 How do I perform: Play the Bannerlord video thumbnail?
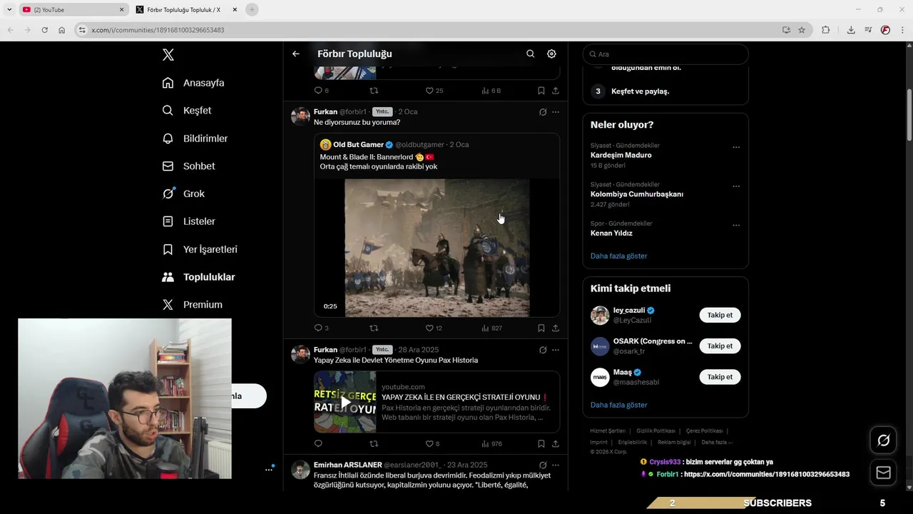point(437,248)
